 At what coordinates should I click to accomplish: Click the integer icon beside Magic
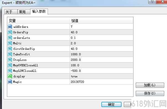click(10, 82)
